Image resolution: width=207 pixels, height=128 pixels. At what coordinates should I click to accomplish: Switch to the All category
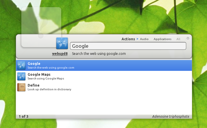pyautogui.click(x=178, y=39)
